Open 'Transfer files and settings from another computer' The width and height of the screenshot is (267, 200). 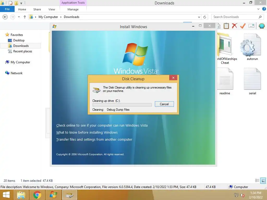tap(94, 140)
